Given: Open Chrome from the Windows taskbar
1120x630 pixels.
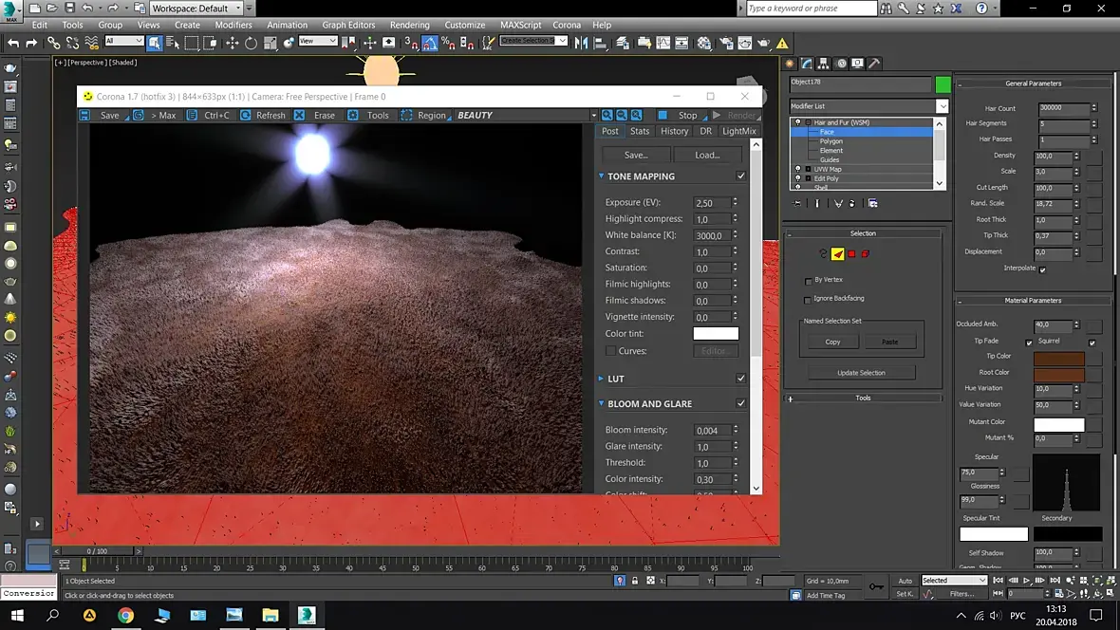Looking at the screenshot, I should click(125, 615).
